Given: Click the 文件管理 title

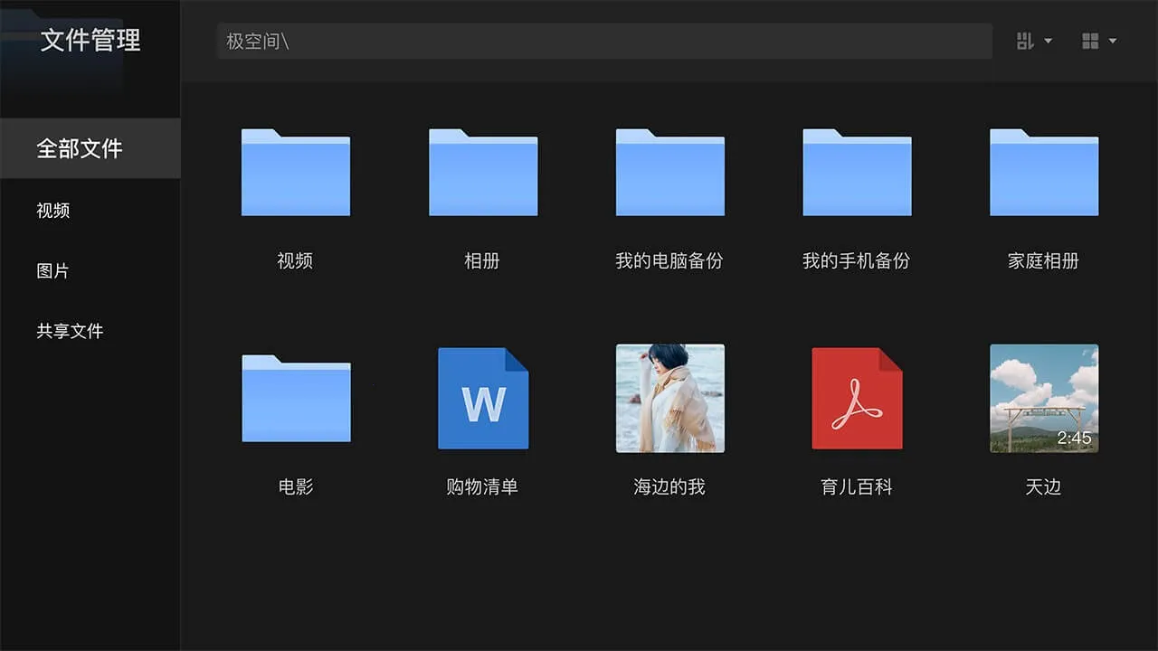Looking at the screenshot, I should point(90,41).
